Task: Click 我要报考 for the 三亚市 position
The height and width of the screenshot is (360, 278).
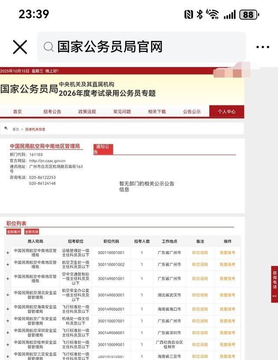Action: (x=227, y=357)
